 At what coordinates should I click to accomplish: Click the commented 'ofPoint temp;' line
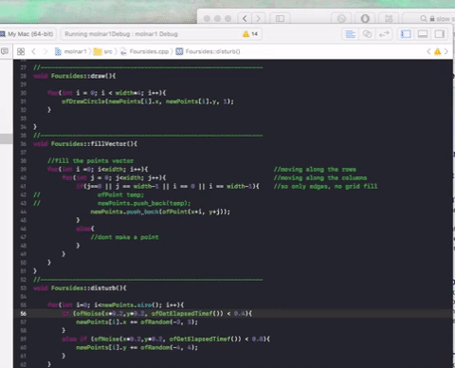pyautogui.click(x=120, y=194)
